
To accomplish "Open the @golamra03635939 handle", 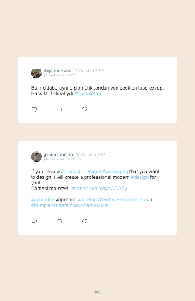I will [x=62, y=159].
